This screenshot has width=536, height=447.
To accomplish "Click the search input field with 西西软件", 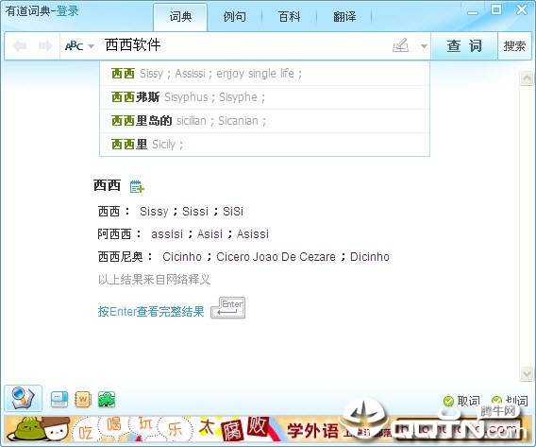I will [246, 45].
